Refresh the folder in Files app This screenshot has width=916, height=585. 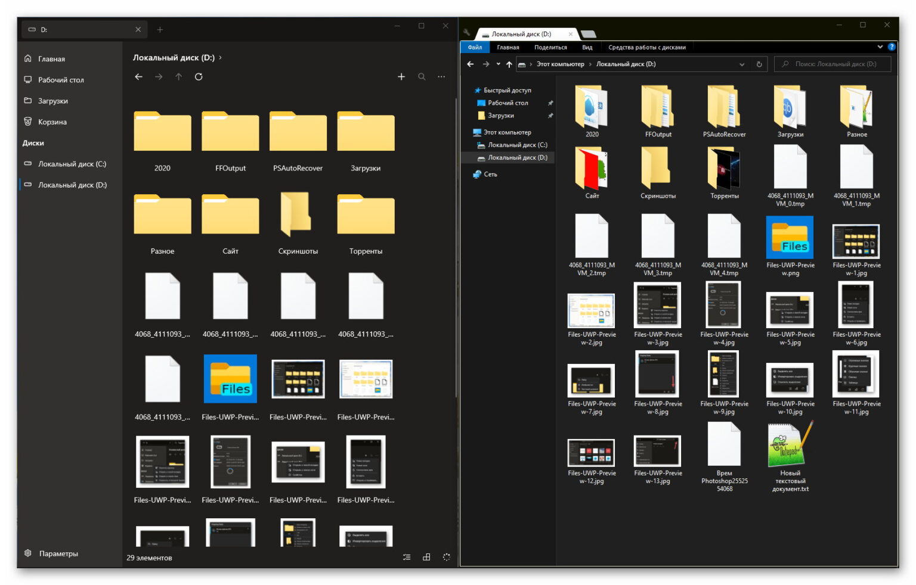(x=199, y=77)
